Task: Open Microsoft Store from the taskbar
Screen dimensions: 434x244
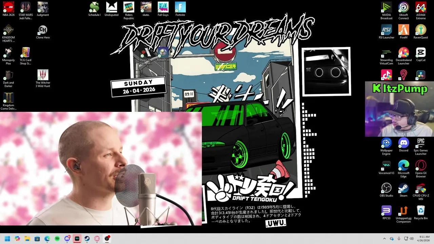Action: coord(37,239)
